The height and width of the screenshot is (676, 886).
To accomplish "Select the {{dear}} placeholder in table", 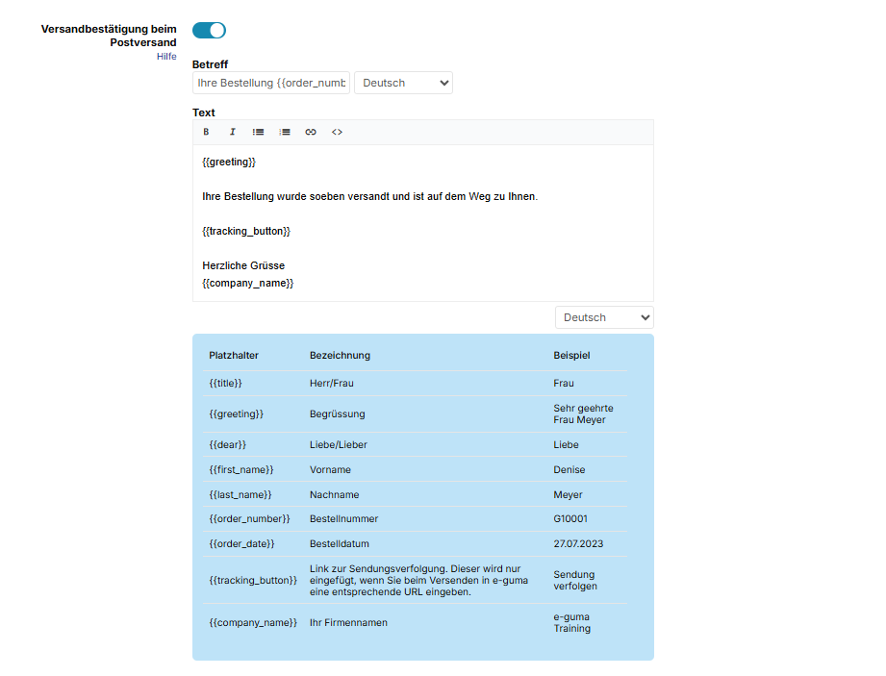I will tap(228, 444).
